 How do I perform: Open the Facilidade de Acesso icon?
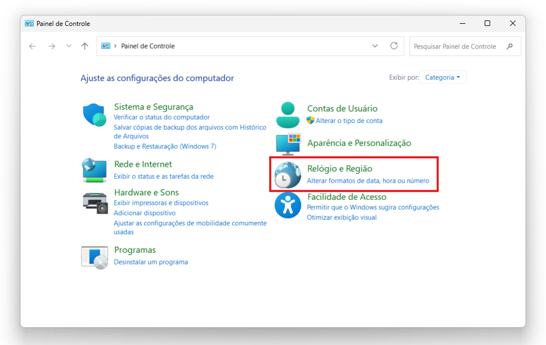click(x=287, y=205)
